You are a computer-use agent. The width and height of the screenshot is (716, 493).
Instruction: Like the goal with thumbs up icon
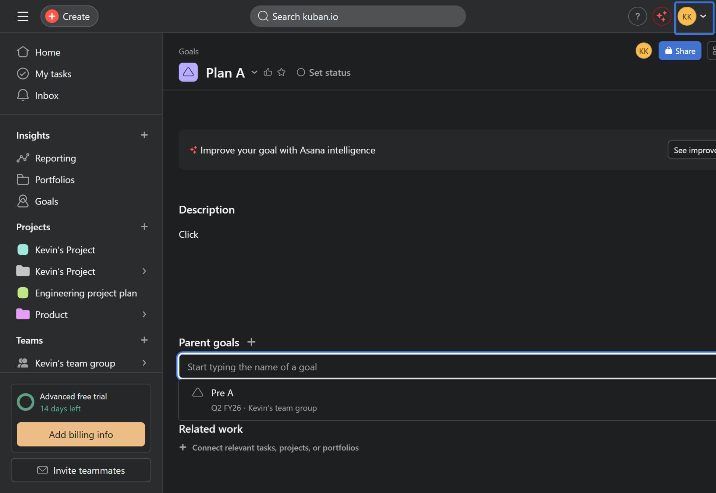click(268, 72)
